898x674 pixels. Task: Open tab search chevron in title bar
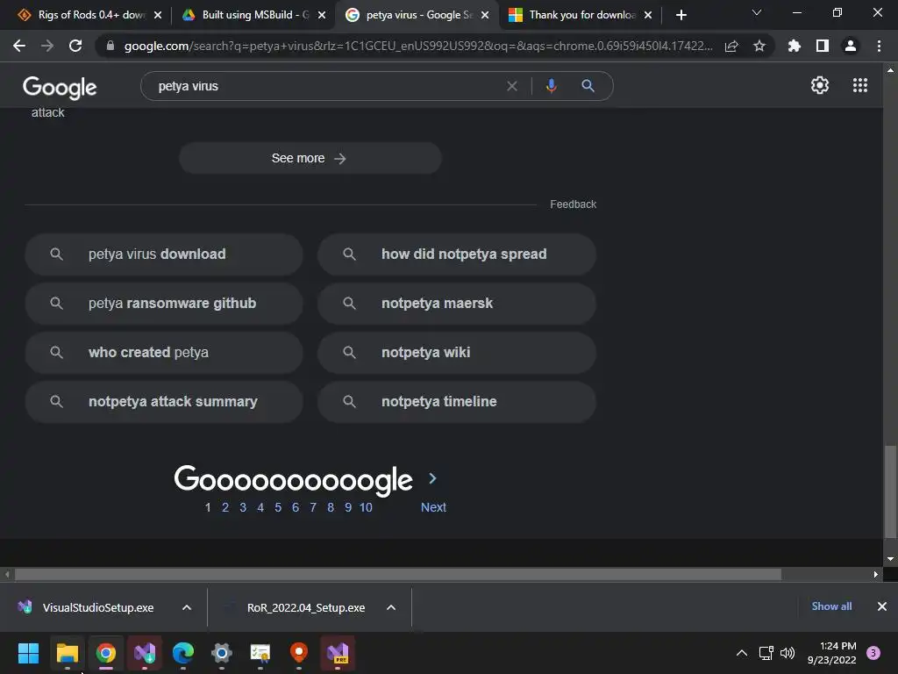tap(757, 12)
